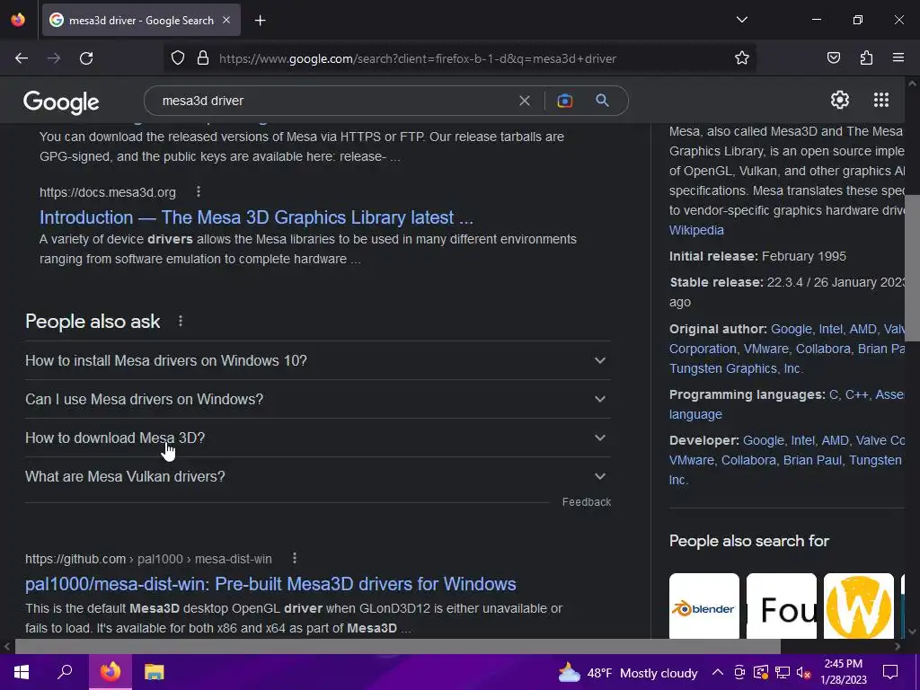920x690 pixels.
Task: Open Google quick settings gear
Action: tap(840, 100)
